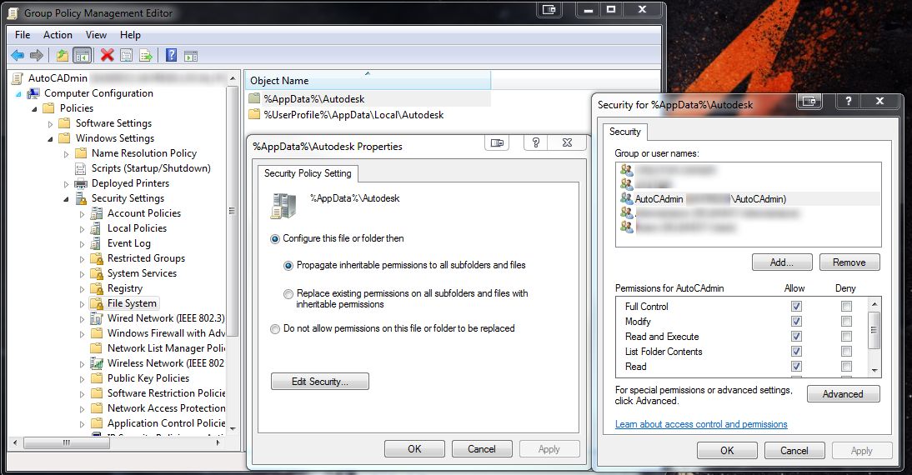
Task: Click the help question mark in Properties dialog
Action: [x=536, y=142]
